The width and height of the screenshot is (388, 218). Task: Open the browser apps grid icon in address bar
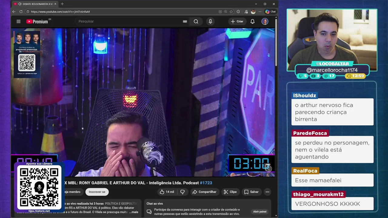[x=220, y=12]
